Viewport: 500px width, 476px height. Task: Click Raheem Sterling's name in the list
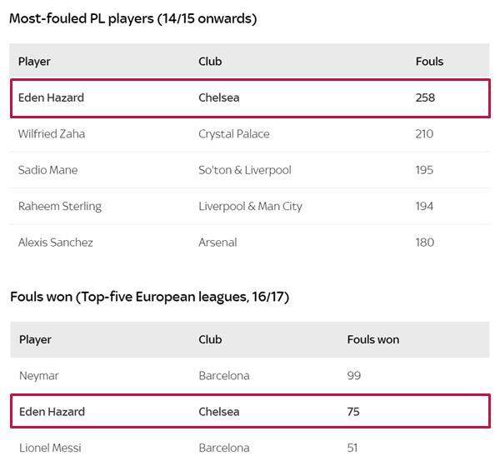tap(60, 207)
